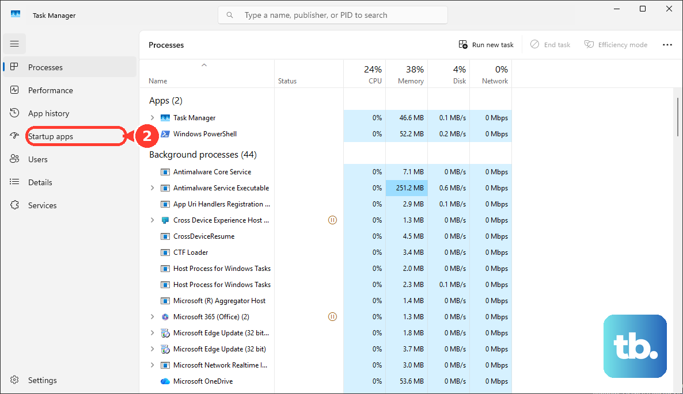The image size is (683, 394).
Task: Select the Microsoft OneDrive process
Action: (326, 381)
